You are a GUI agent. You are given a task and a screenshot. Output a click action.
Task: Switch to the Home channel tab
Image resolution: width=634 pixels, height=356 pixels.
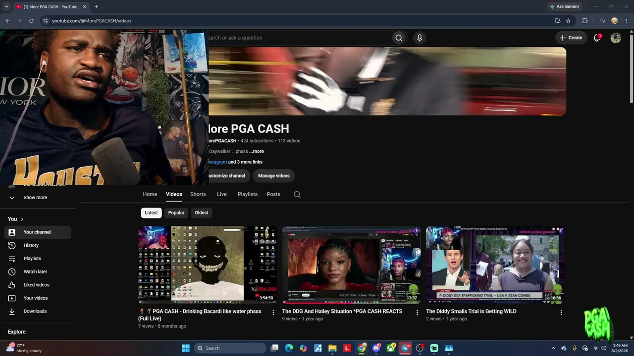[x=150, y=194]
